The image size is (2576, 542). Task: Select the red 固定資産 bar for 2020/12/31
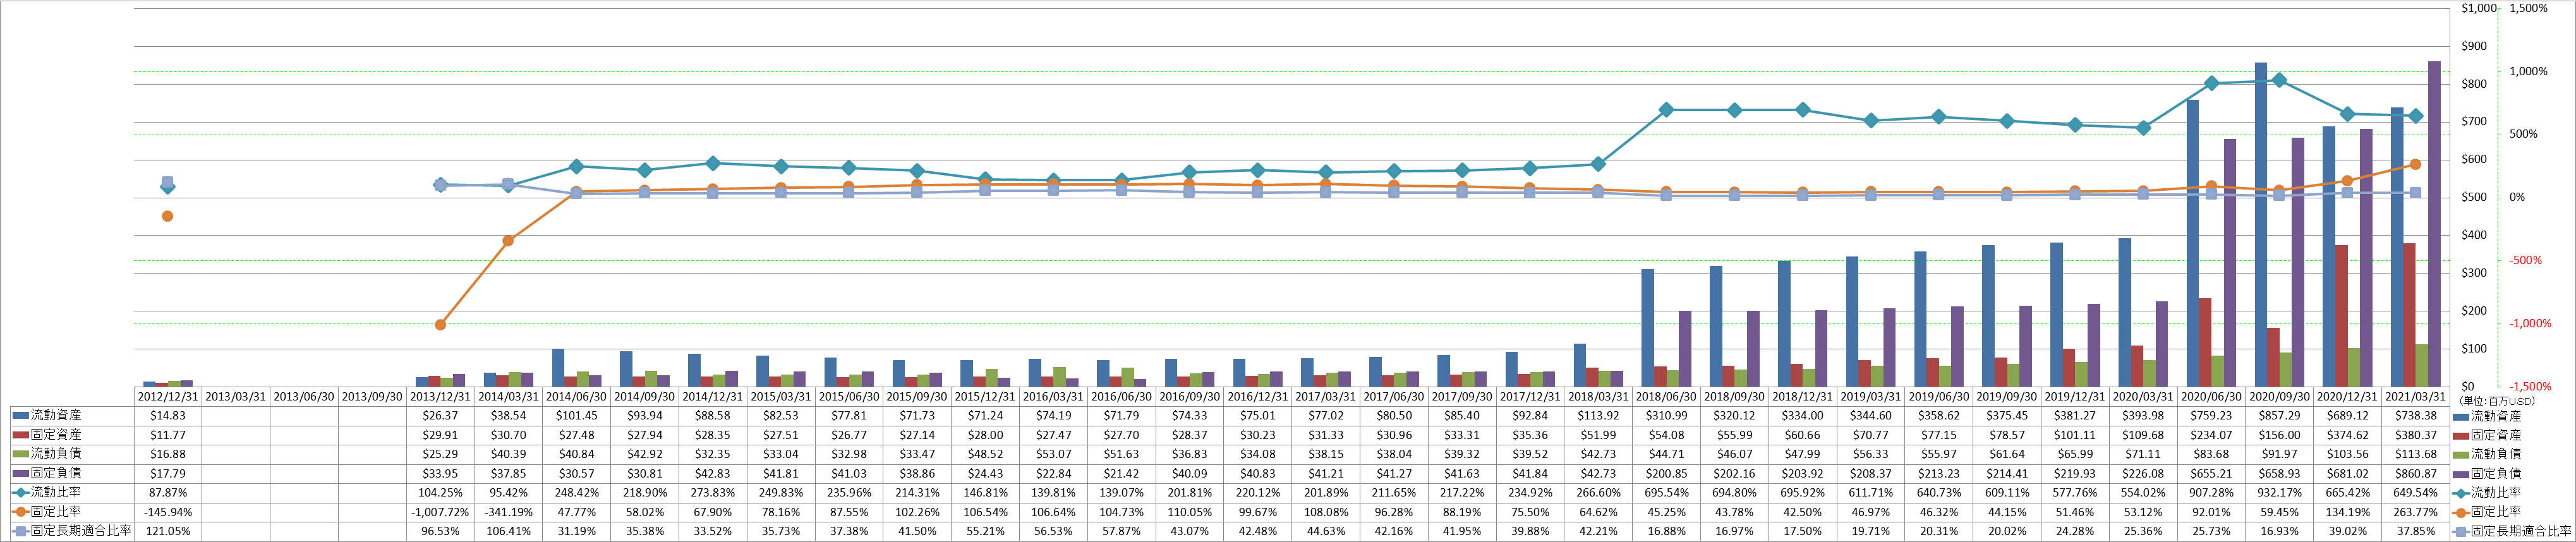[x=2341, y=316]
